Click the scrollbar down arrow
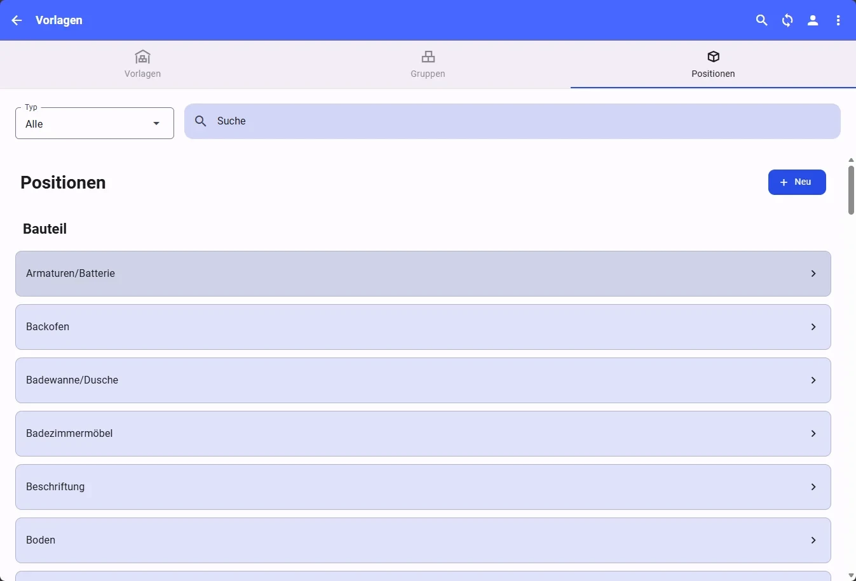The width and height of the screenshot is (856, 581). (x=851, y=576)
